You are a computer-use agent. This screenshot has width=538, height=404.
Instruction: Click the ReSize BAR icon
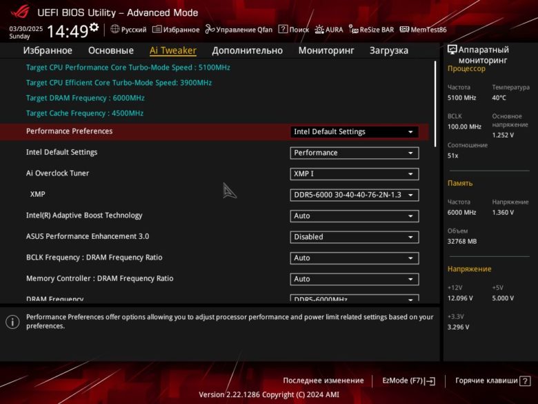point(353,29)
